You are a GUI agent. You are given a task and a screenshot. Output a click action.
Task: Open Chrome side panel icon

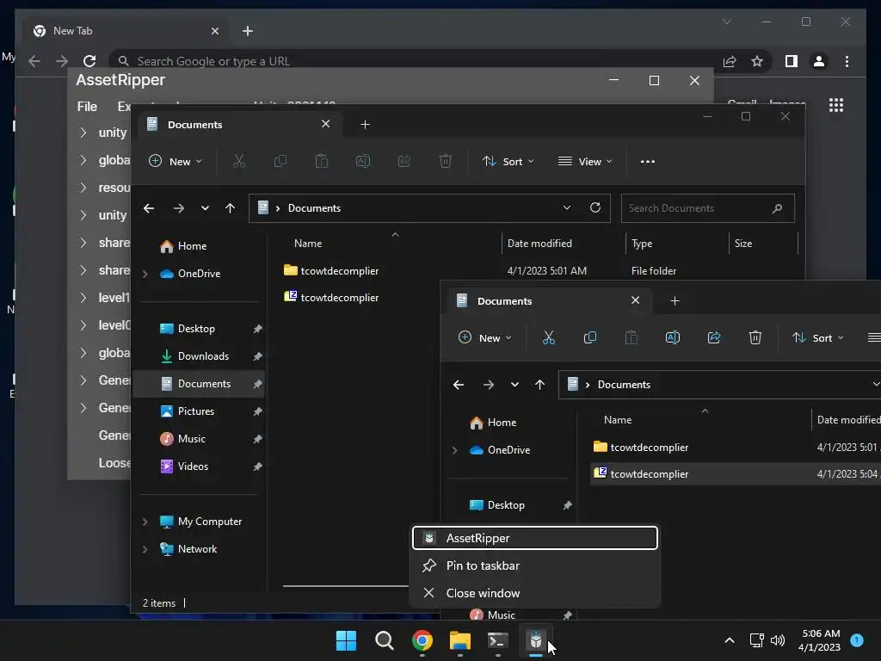coord(792,61)
